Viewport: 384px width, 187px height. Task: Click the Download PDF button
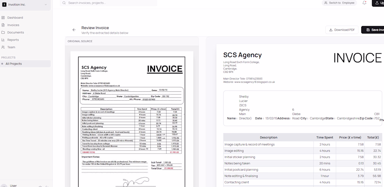(342, 30)
